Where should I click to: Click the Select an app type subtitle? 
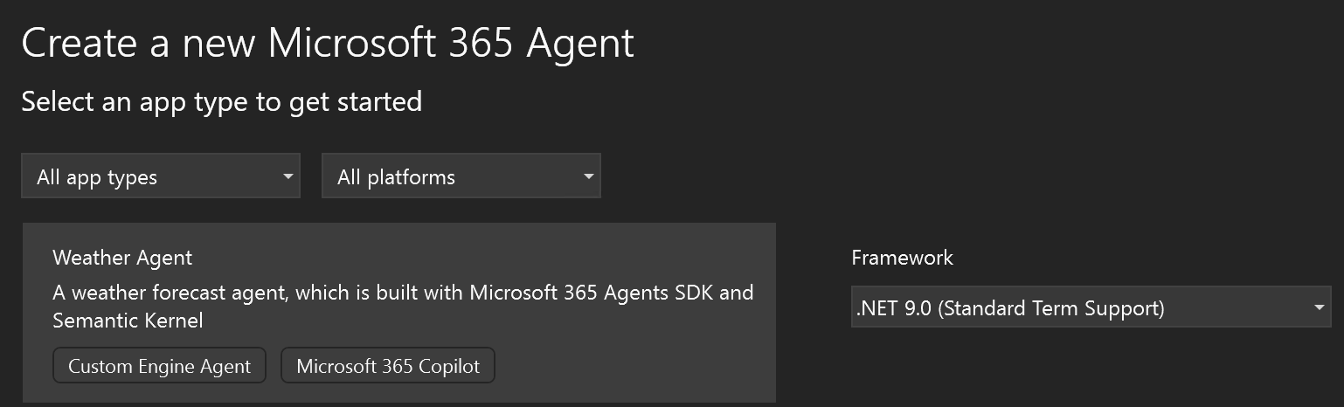222,102
